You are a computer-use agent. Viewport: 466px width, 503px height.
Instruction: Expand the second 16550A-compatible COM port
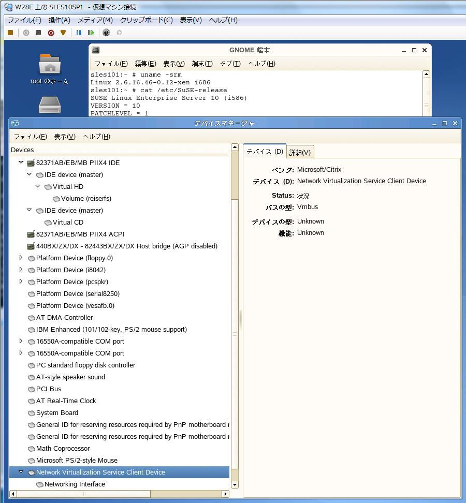[21, 353]
